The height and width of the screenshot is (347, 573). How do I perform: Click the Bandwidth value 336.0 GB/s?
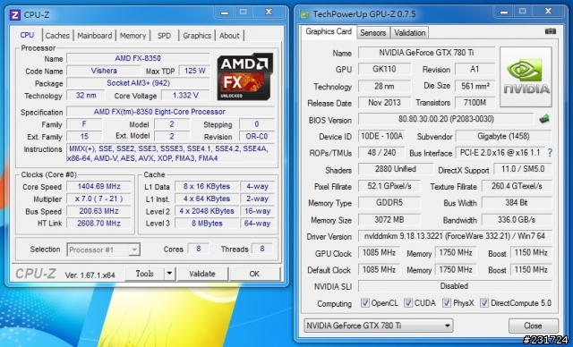coord(517,220)
